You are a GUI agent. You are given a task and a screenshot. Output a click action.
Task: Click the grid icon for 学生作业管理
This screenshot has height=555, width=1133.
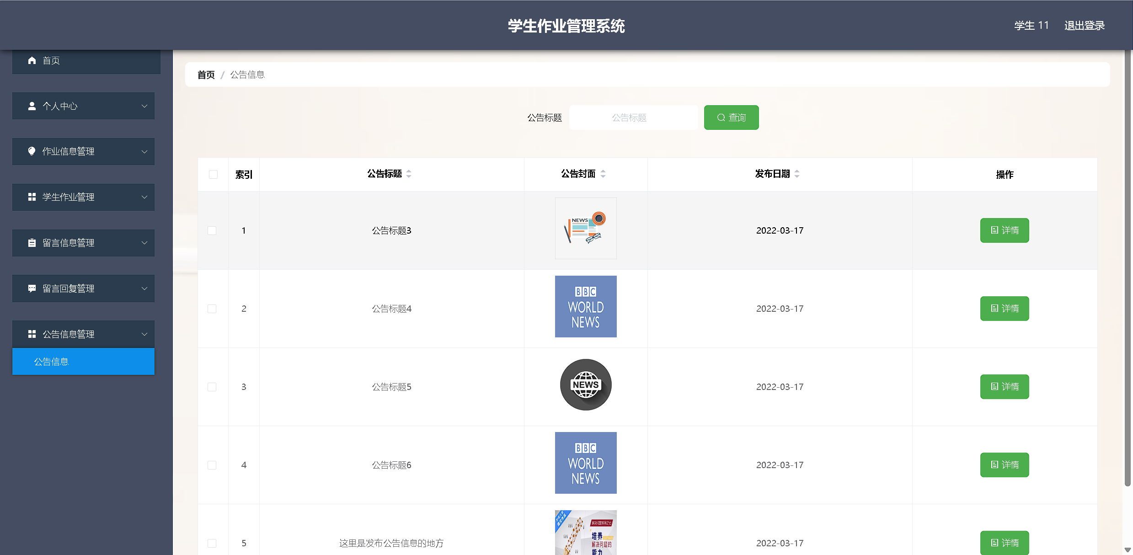pos(32,197)
